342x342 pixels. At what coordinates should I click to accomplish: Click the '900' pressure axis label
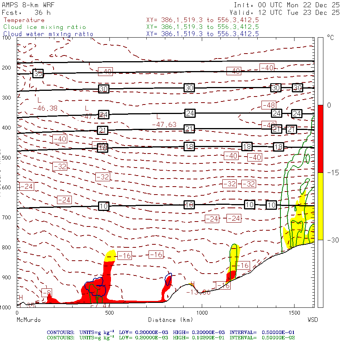[x=6, y=277]
